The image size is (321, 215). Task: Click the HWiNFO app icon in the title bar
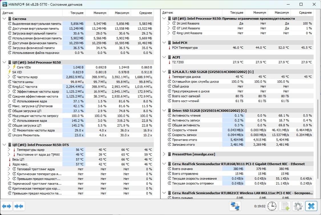click(5, 4)
